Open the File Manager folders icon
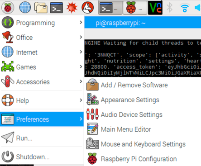Viewport: 201px width, 166px height. (x=41, y=7)
